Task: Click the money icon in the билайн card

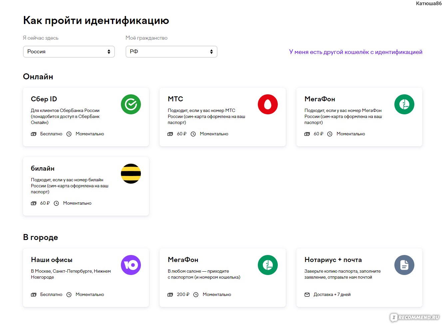Action: tap(34, 203)
